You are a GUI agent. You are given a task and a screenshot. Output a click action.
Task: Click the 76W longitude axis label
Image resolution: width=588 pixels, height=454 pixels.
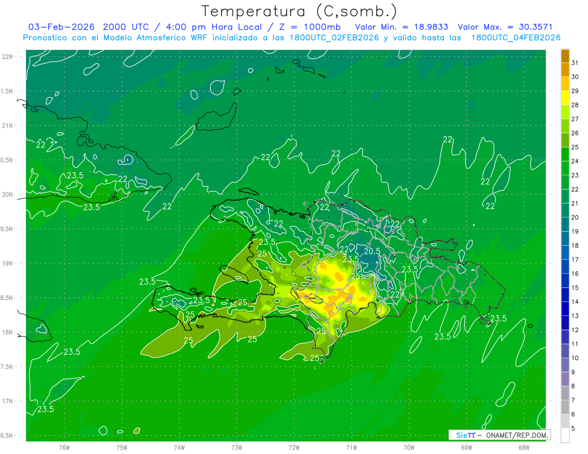(64, 447)
